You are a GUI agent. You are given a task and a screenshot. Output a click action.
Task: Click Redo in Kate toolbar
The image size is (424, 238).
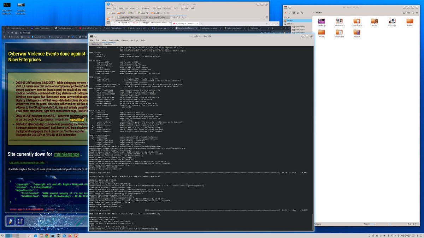(x=165, y=13)
